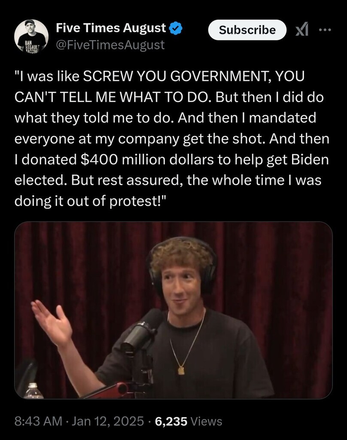Click the 8:43 AM timestamp
Screen dimensions: 347x440
coord(38,421)
